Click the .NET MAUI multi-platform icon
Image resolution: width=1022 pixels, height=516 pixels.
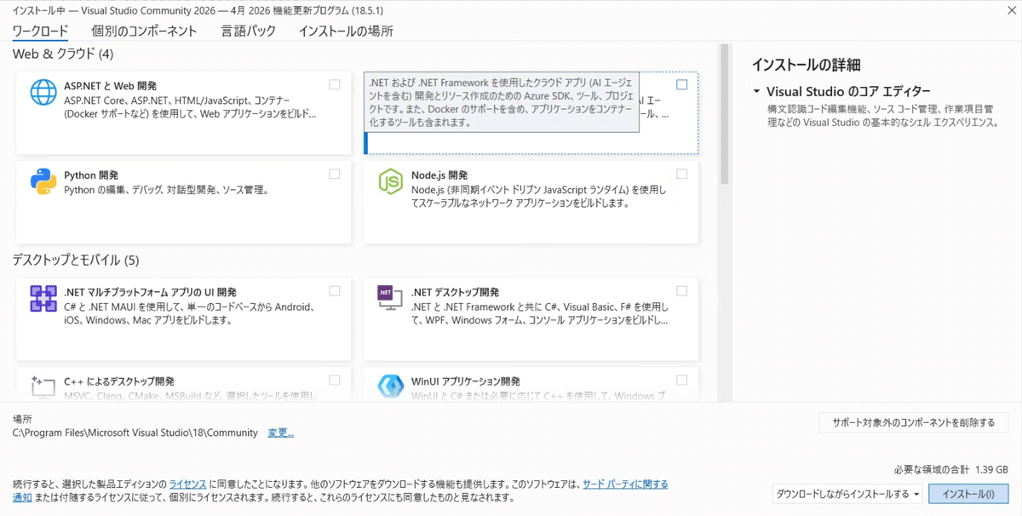click(43, 298)
